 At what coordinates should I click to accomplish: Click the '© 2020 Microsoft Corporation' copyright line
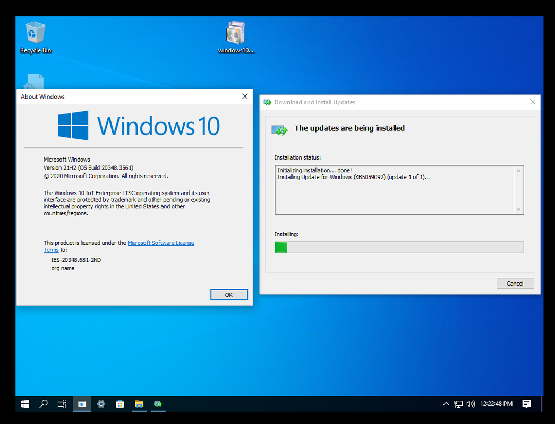point(106,176)
